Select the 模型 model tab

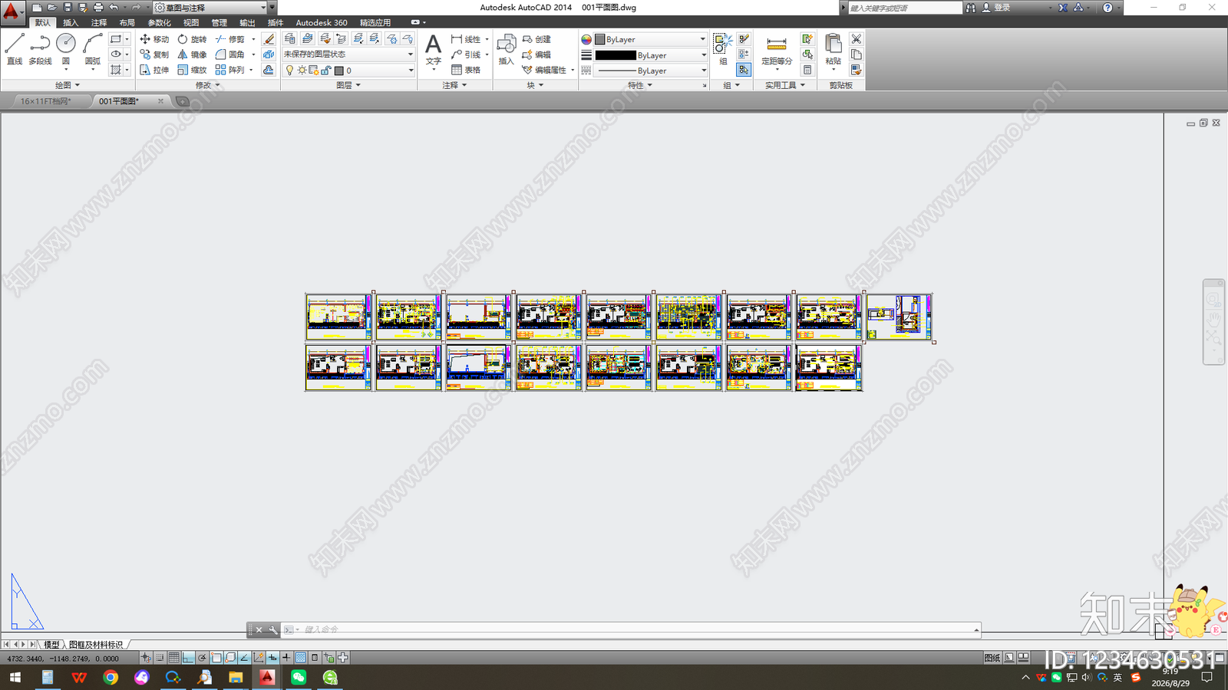51,645
